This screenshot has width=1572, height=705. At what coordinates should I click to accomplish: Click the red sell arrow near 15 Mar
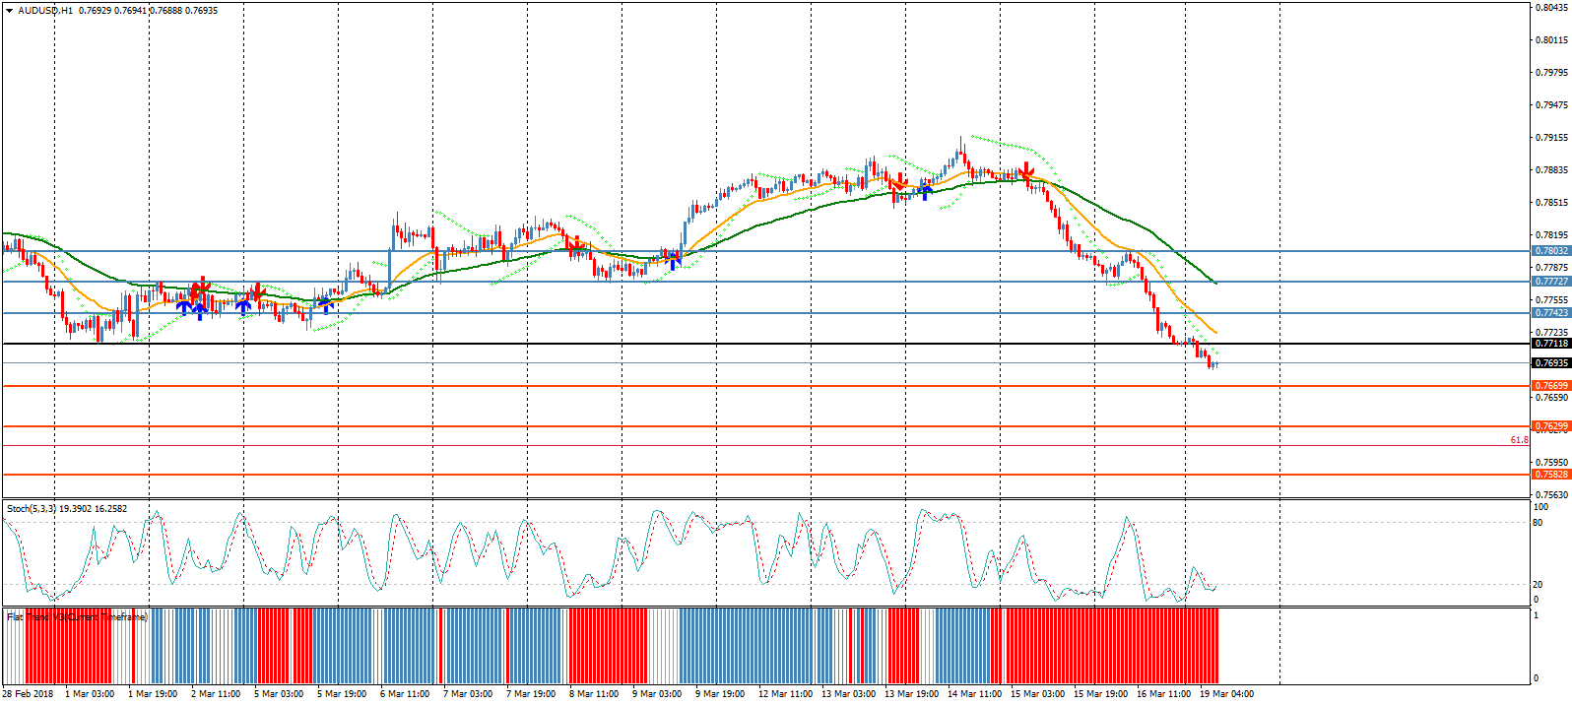1026,173
